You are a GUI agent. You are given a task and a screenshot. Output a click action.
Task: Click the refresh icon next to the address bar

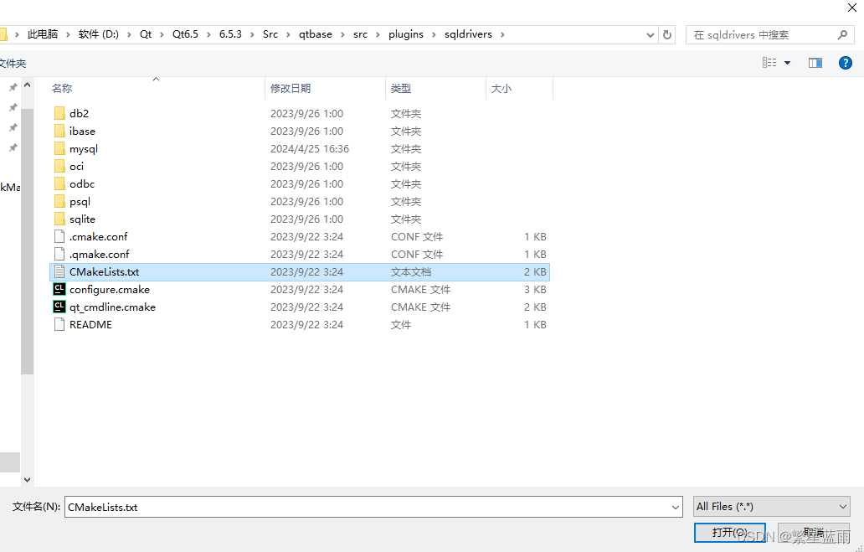pos(666,34)
